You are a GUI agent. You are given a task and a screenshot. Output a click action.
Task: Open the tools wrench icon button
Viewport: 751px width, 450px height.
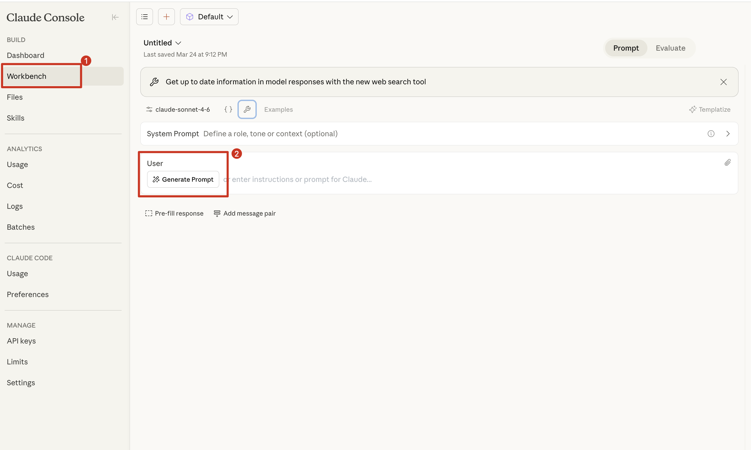tap(247, 109)
